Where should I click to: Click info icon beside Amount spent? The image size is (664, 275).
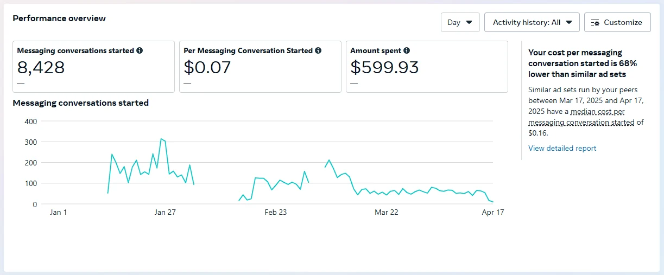pos(407,50)
